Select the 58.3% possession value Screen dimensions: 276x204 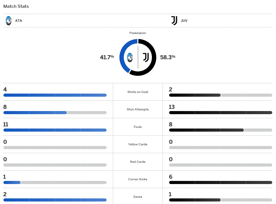click(168, 57)
